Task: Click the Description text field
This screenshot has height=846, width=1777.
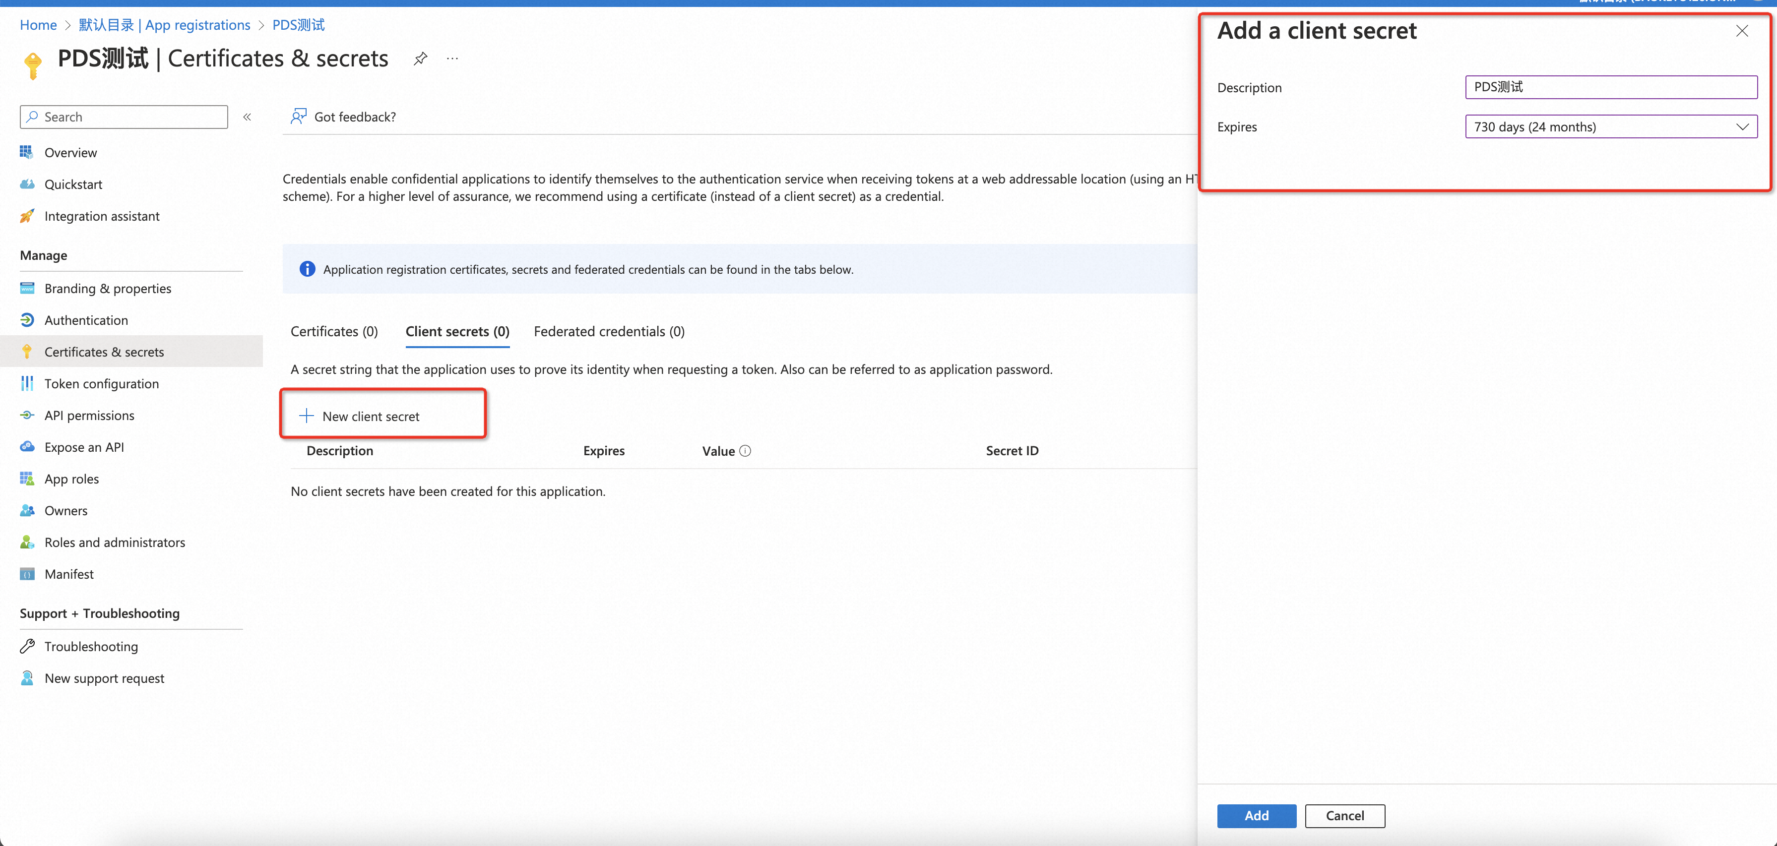Action: point(1610,87)
